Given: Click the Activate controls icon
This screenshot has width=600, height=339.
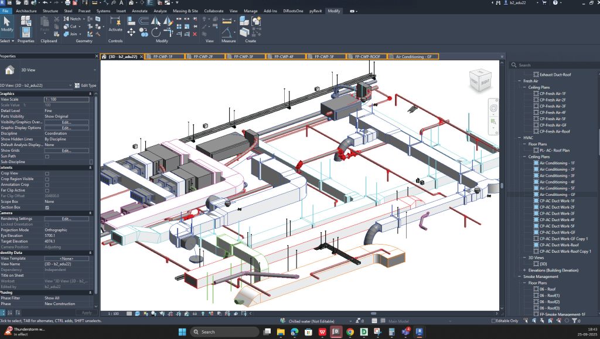Looking at the screenshot, I should [115, 23].
